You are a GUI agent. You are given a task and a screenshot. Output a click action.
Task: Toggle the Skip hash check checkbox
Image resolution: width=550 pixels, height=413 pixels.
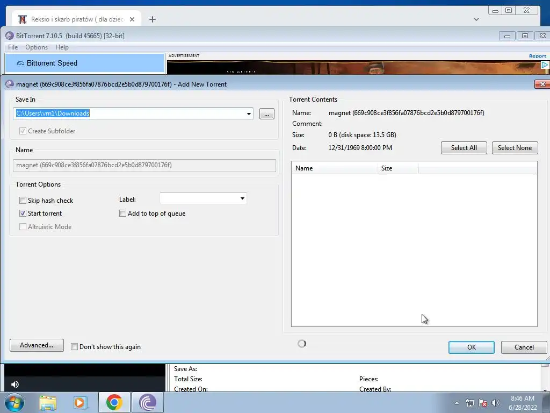tap(23, 200)
